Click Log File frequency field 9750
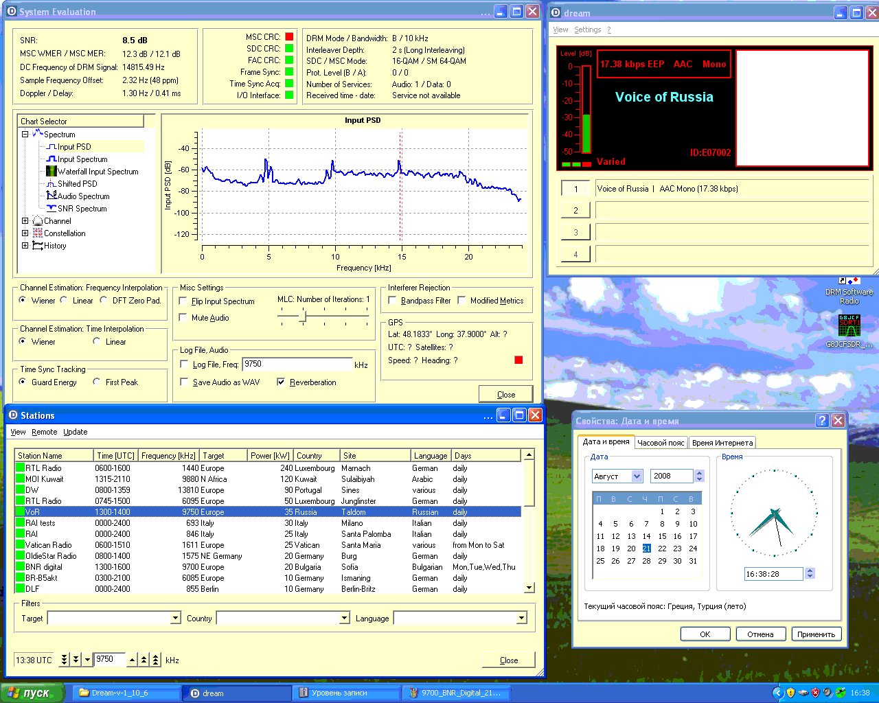The width and height of the screenshot is (879, 703). coord(297,364)
